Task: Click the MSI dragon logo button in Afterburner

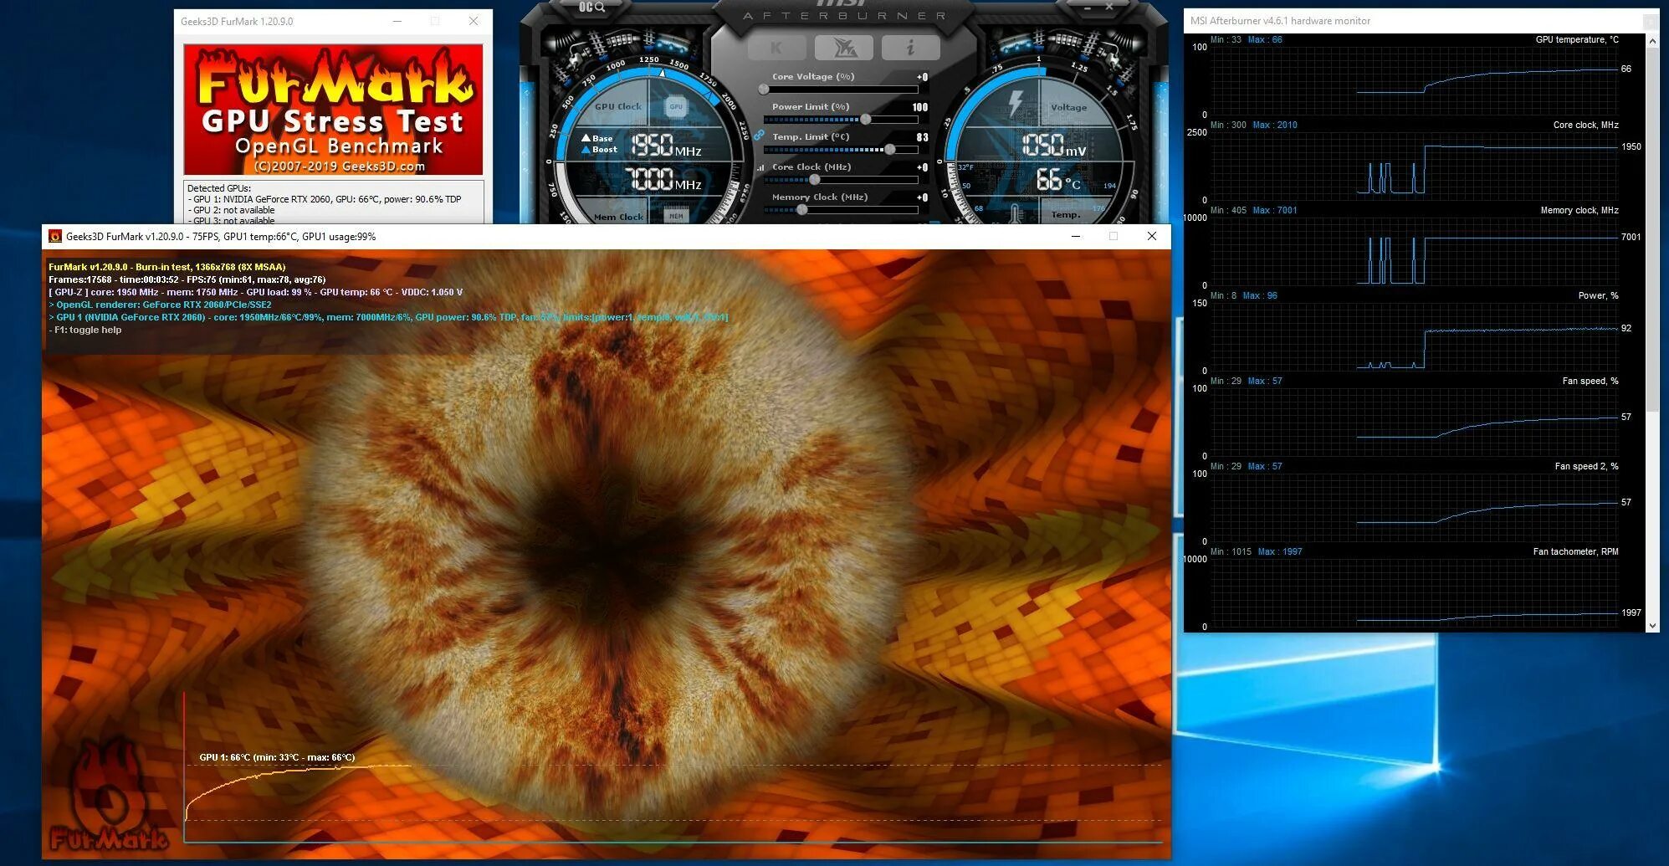Action: click(843, 48)
